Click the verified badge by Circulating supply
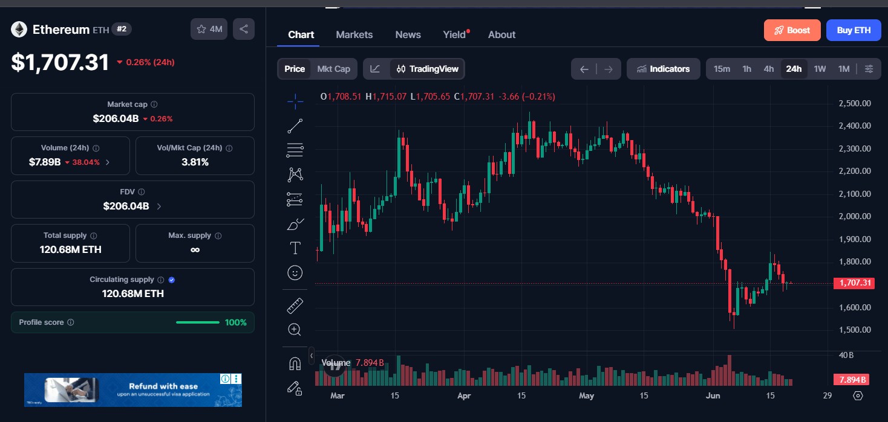Image resolution: width=888 pixels, height=422 pixels. point(172,280)
